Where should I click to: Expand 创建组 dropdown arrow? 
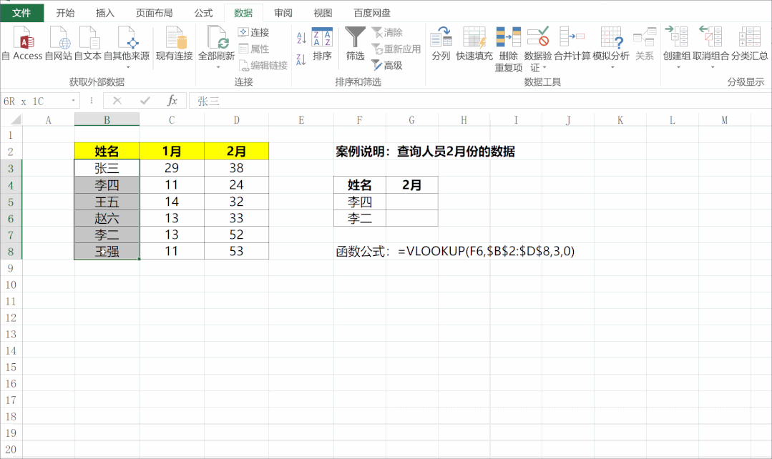click(x=678, y=67)
